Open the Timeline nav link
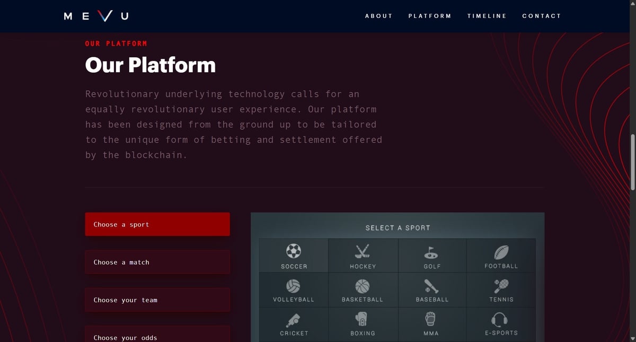Screen dimensions: 636x342 (x=487, y=16)
